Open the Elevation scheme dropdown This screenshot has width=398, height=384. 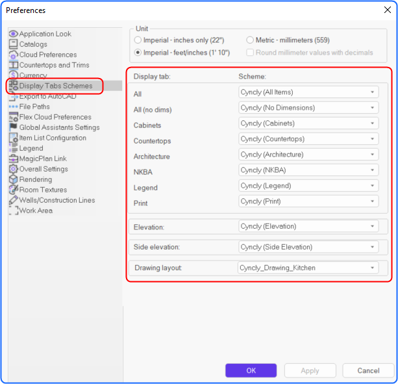(308, 226)
